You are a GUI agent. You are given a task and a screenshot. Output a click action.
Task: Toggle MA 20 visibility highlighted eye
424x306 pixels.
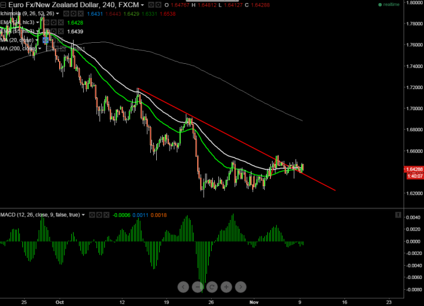45,40
